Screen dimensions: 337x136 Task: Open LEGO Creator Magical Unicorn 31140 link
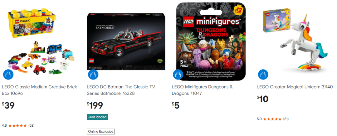(x=295, y=87)
